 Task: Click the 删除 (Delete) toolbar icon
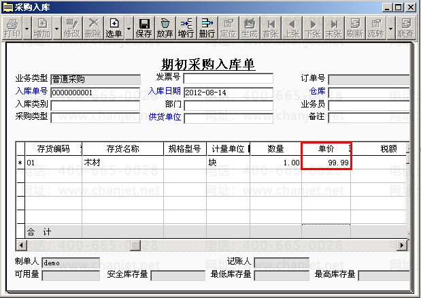(93, 28)
